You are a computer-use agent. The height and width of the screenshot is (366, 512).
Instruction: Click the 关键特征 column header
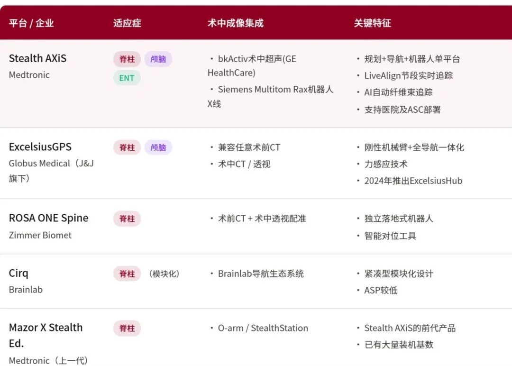372,23
